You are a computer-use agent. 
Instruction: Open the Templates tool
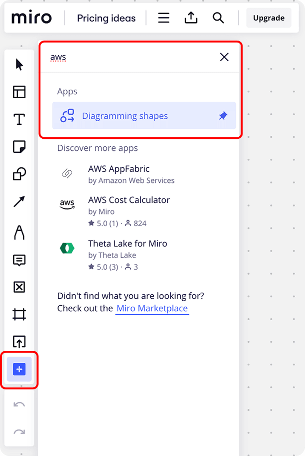pyautogui.click(x=19, y=92)
